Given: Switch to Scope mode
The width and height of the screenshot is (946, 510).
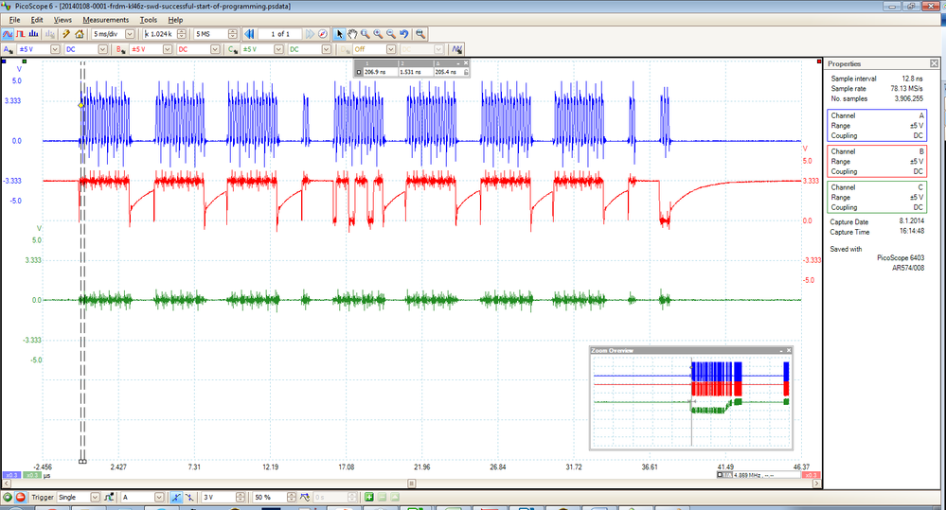Looking at the screenshot, I should 8,34.
